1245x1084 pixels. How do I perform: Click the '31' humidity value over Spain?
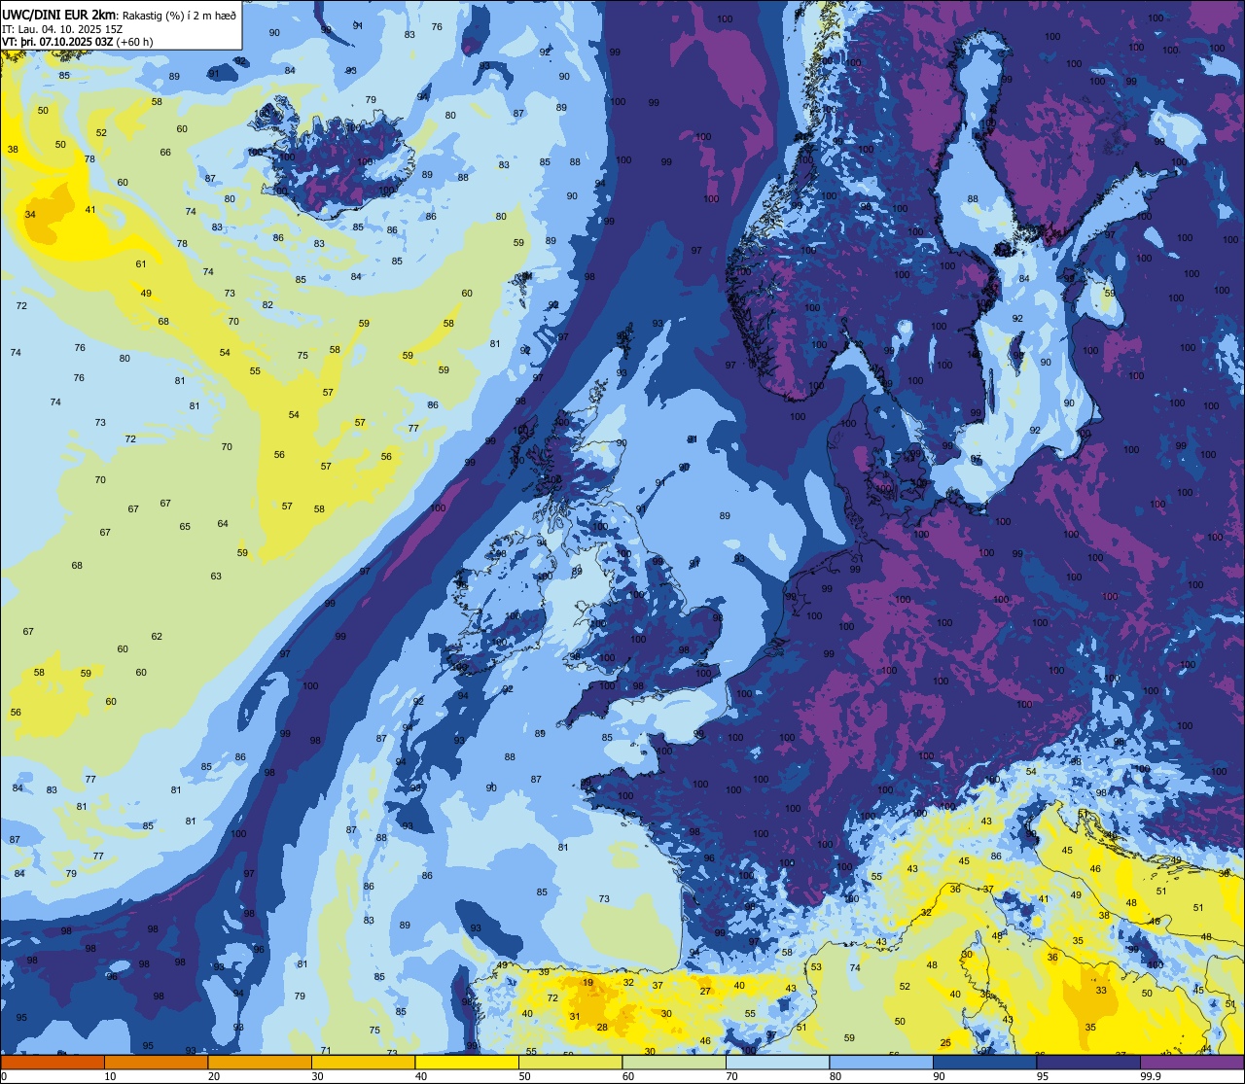[575, 1017]
